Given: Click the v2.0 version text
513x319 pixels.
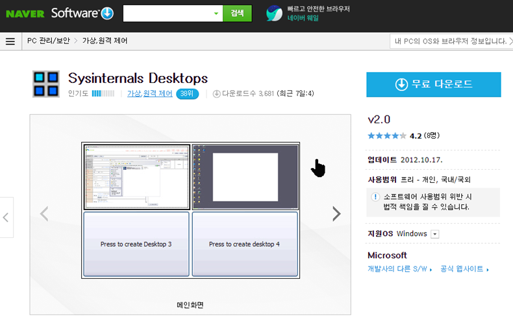Looking at the screenshot, I should (379, 119).
